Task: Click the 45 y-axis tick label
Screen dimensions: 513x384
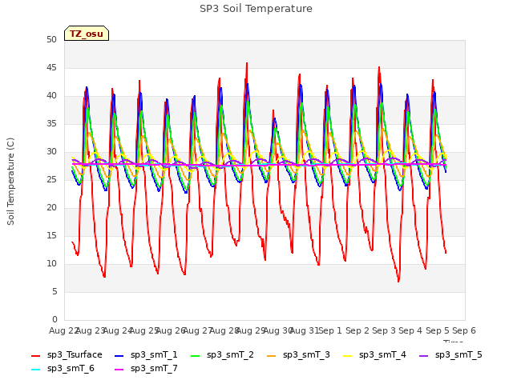Action: pyautogui.click(x=51, y=67)
